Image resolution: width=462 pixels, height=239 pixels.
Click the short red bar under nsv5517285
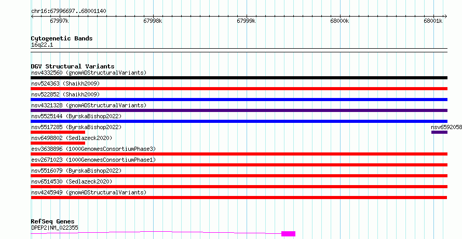click(x=58, y=132)
